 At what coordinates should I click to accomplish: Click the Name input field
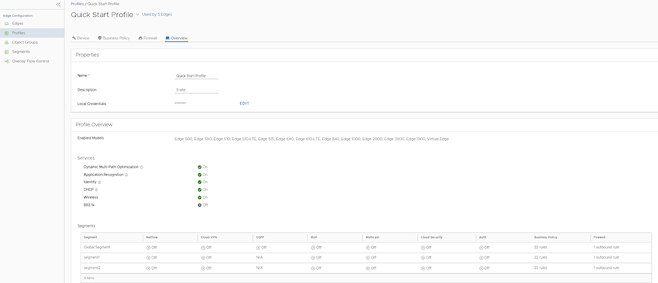coord(197,76)
